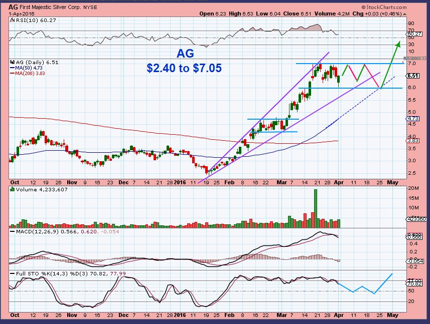Click the StockCharts.com watermark link

click(384, 8)
